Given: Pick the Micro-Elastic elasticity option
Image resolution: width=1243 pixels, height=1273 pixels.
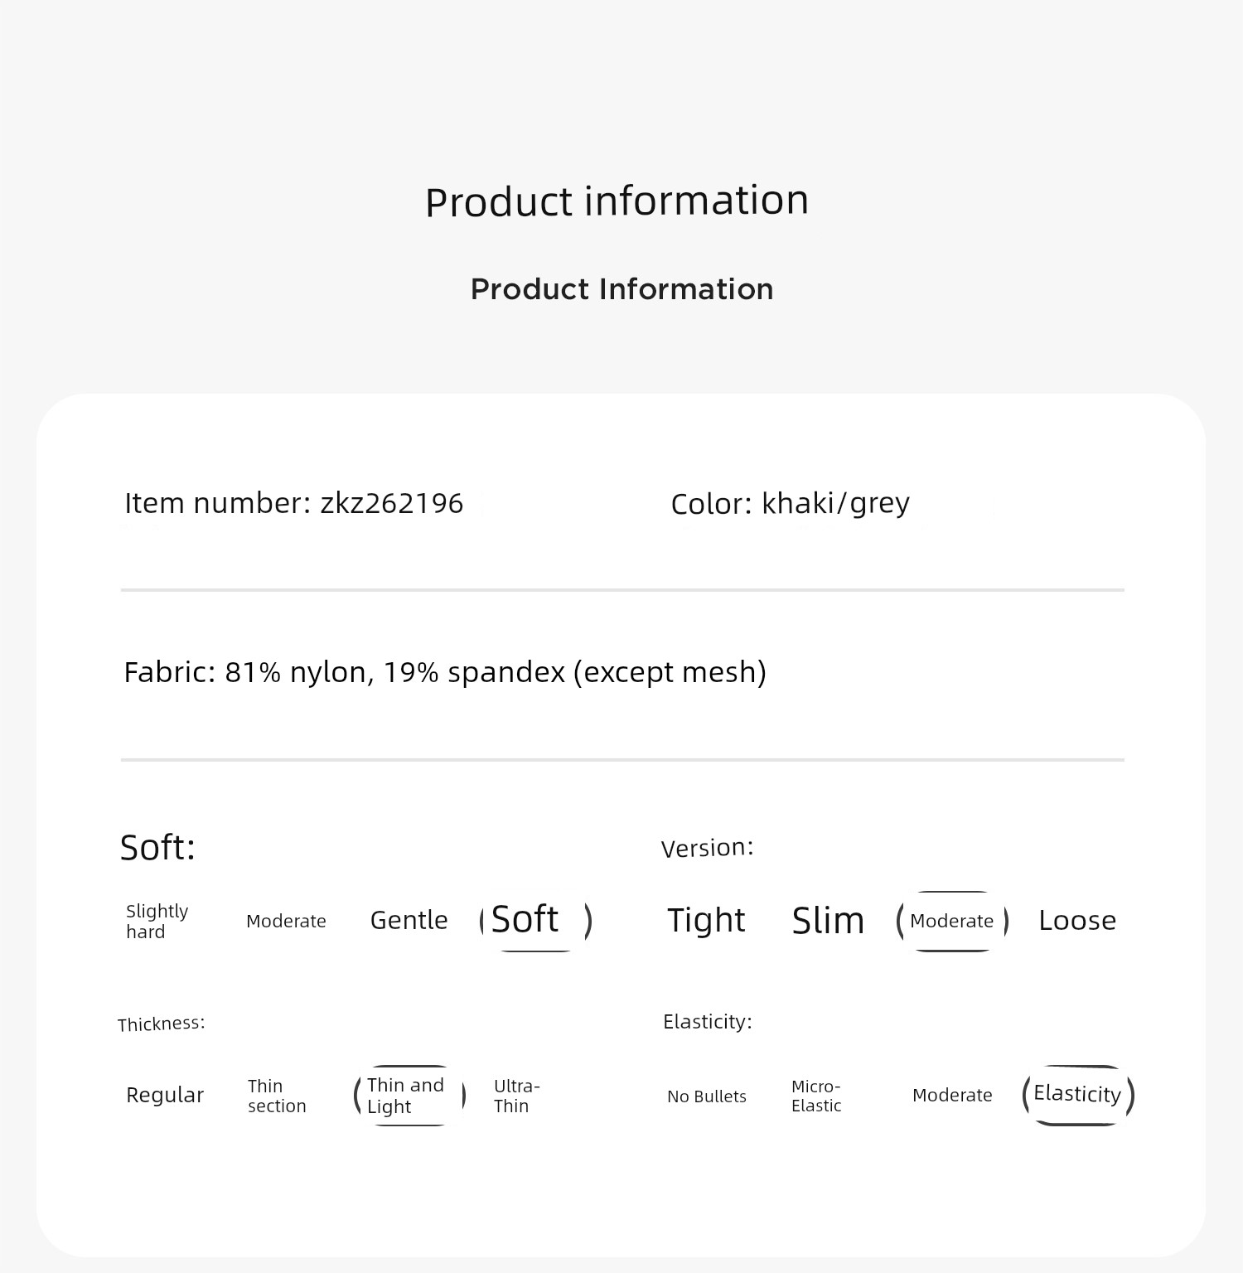Looking at the screenshot, I should [x=816, y=1096].
